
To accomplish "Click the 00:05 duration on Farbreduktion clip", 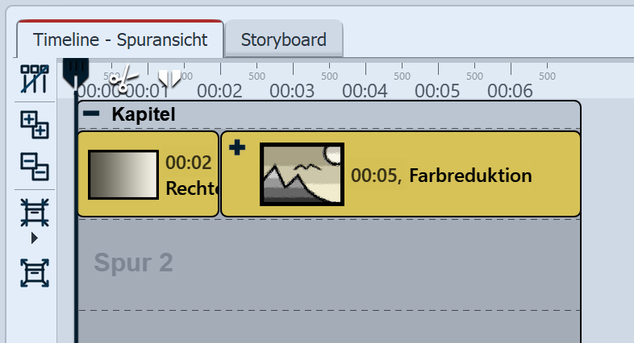I will click(377, 175).
